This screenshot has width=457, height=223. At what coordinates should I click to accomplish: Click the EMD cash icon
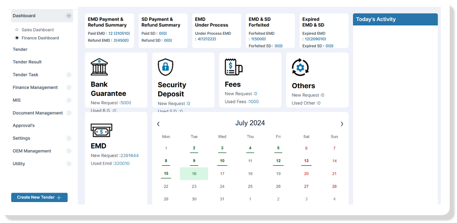coord(100,131)
